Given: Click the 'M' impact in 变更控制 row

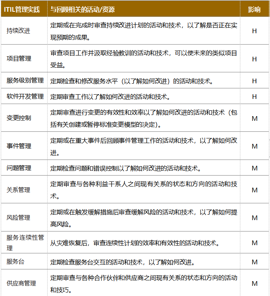Looking at the screenshot, I should tap(254, 118).
